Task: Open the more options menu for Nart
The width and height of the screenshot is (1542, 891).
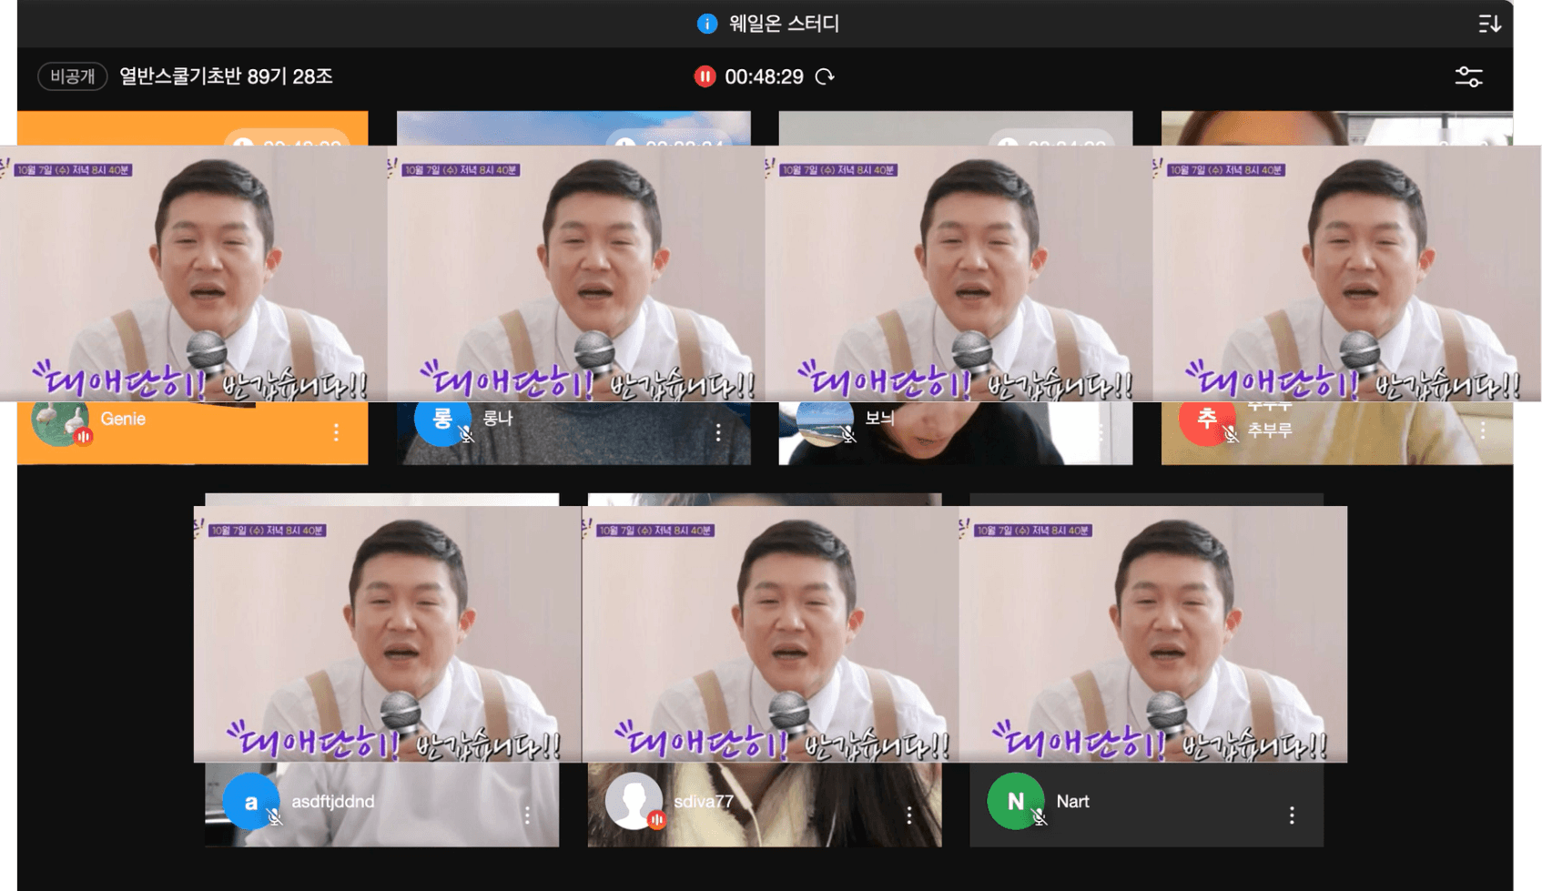Action: [x=1291, y=815]
